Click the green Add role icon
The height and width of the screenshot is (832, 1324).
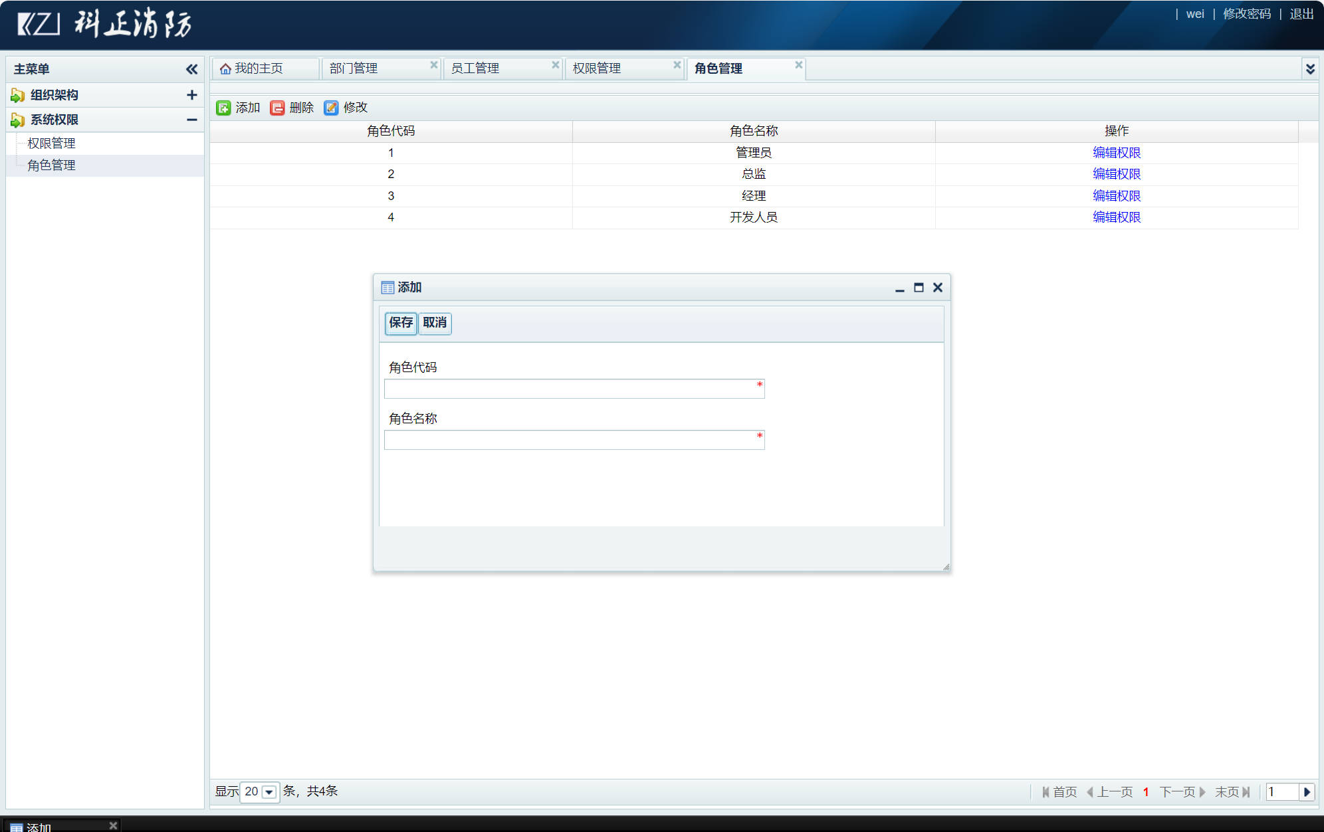tap(223, 108)
